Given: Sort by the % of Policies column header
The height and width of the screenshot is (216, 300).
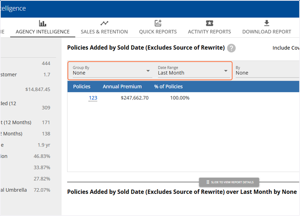Looking at the screenshot, I should click(168, 86).
